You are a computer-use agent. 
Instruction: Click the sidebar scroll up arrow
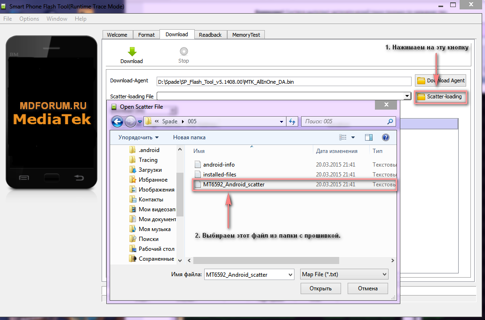coord(180,150)
